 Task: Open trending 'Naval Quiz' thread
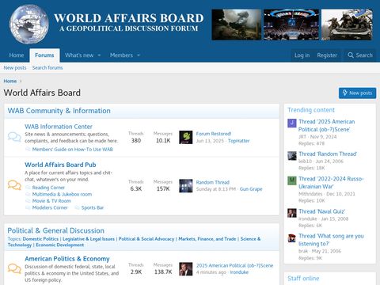322,211
